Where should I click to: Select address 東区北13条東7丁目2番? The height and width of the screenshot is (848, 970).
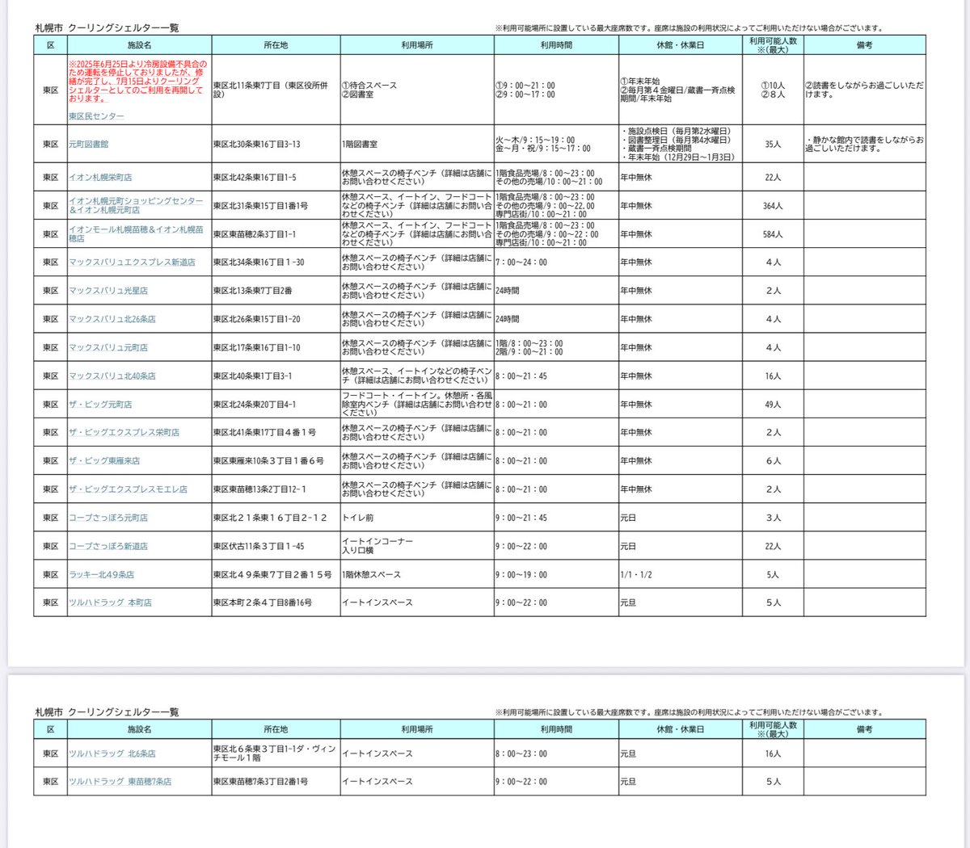(253, 290)
